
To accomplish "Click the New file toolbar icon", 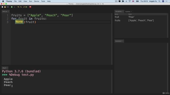I will pyautogui.click(x=2, y=7).
